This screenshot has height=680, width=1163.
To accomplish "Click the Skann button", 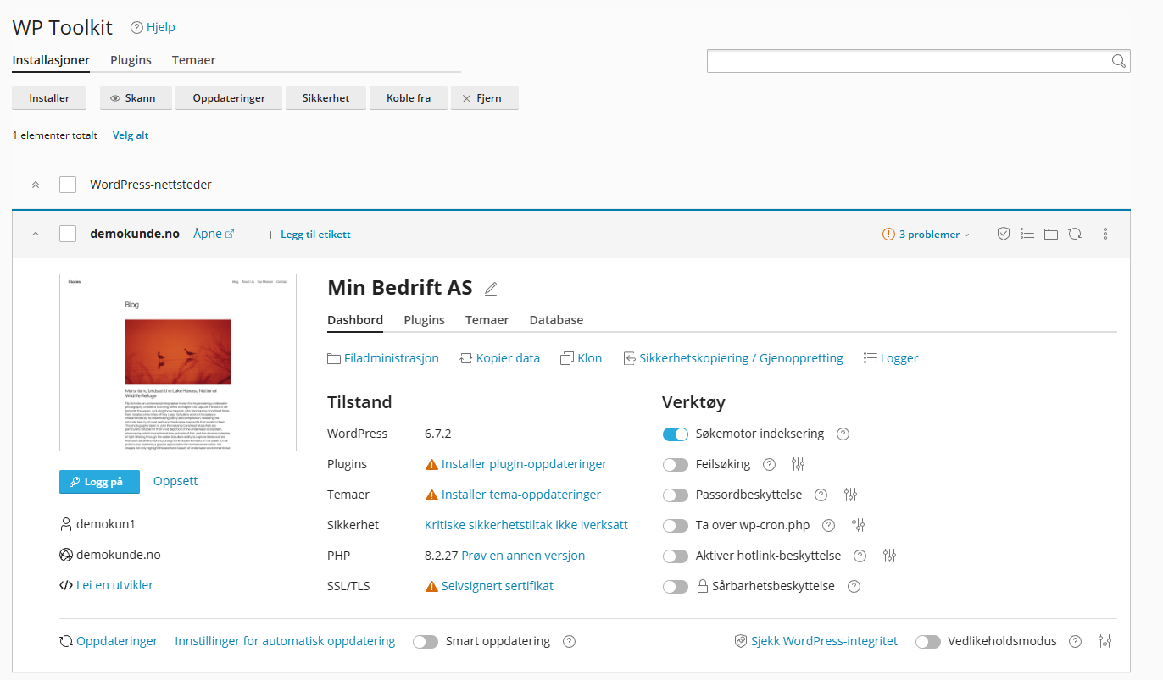I will coord(135,98).
